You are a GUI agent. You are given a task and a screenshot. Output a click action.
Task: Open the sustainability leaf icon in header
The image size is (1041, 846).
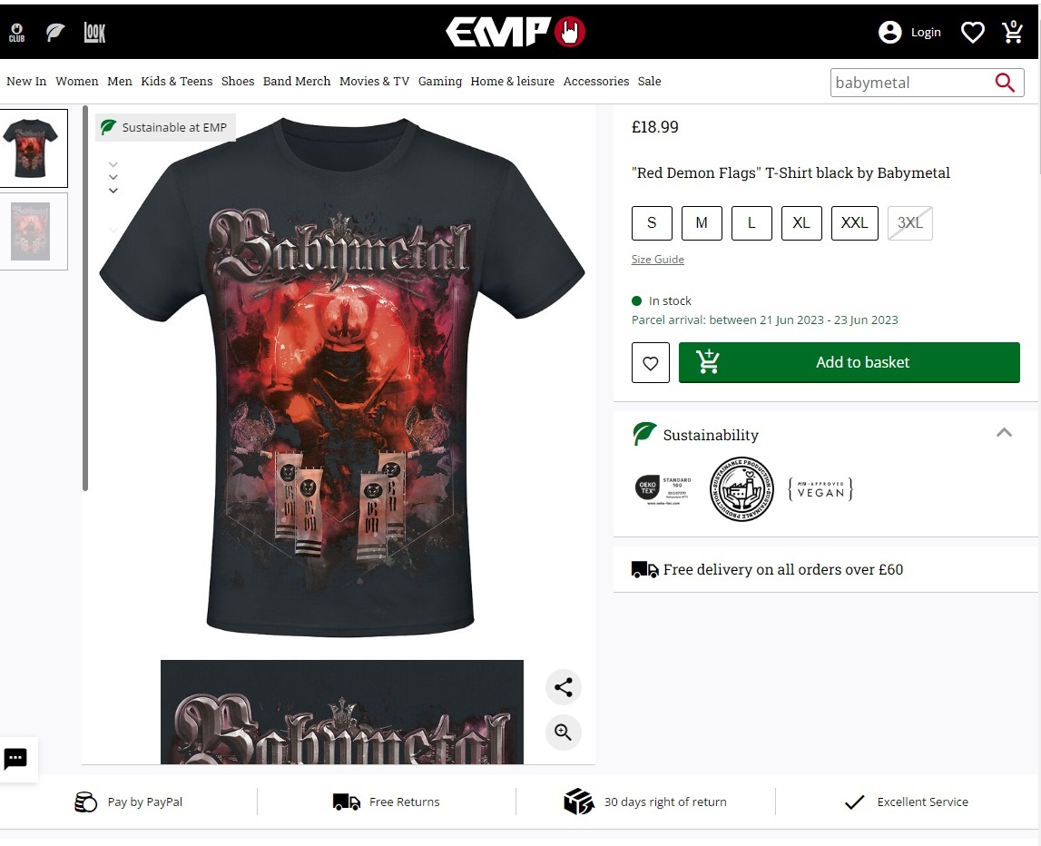[x=55, y=32]
